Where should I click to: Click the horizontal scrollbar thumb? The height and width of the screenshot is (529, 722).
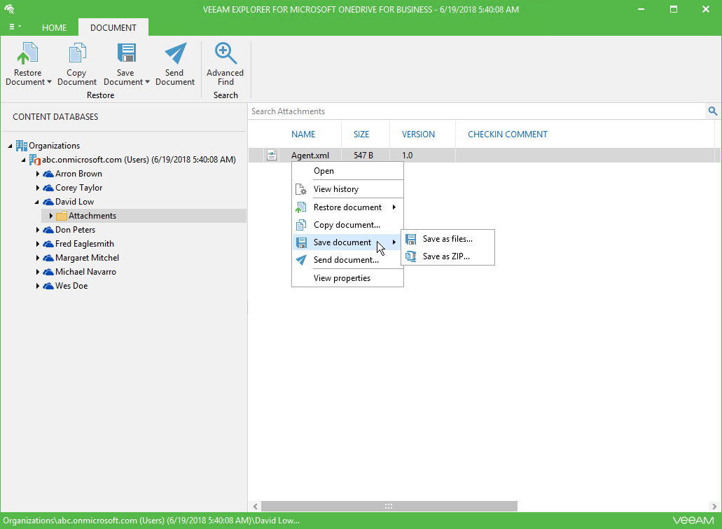[389, 507]
